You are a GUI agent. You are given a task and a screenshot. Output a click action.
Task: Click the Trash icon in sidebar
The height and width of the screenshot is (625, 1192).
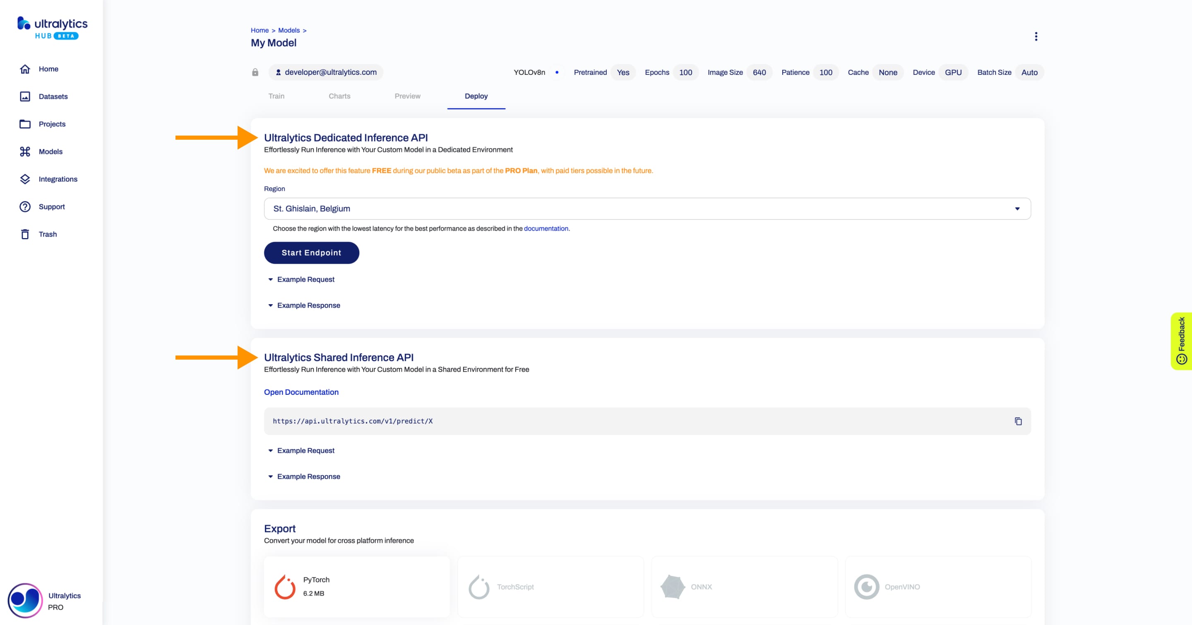(x=25, y=234)
